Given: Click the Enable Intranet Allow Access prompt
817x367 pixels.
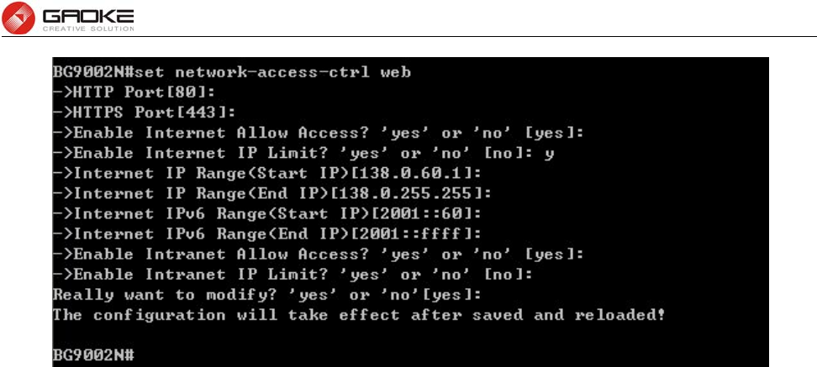Looking at the screenshot, I should tap(318, 254).
